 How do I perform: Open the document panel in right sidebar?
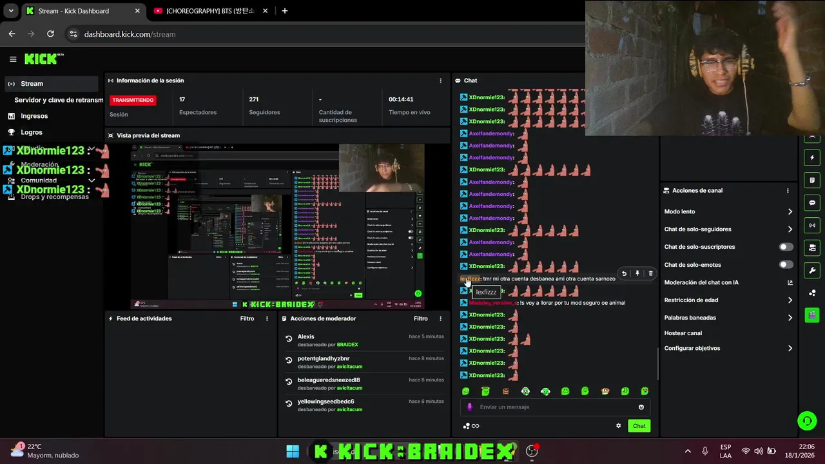click(x=812, y=180)
